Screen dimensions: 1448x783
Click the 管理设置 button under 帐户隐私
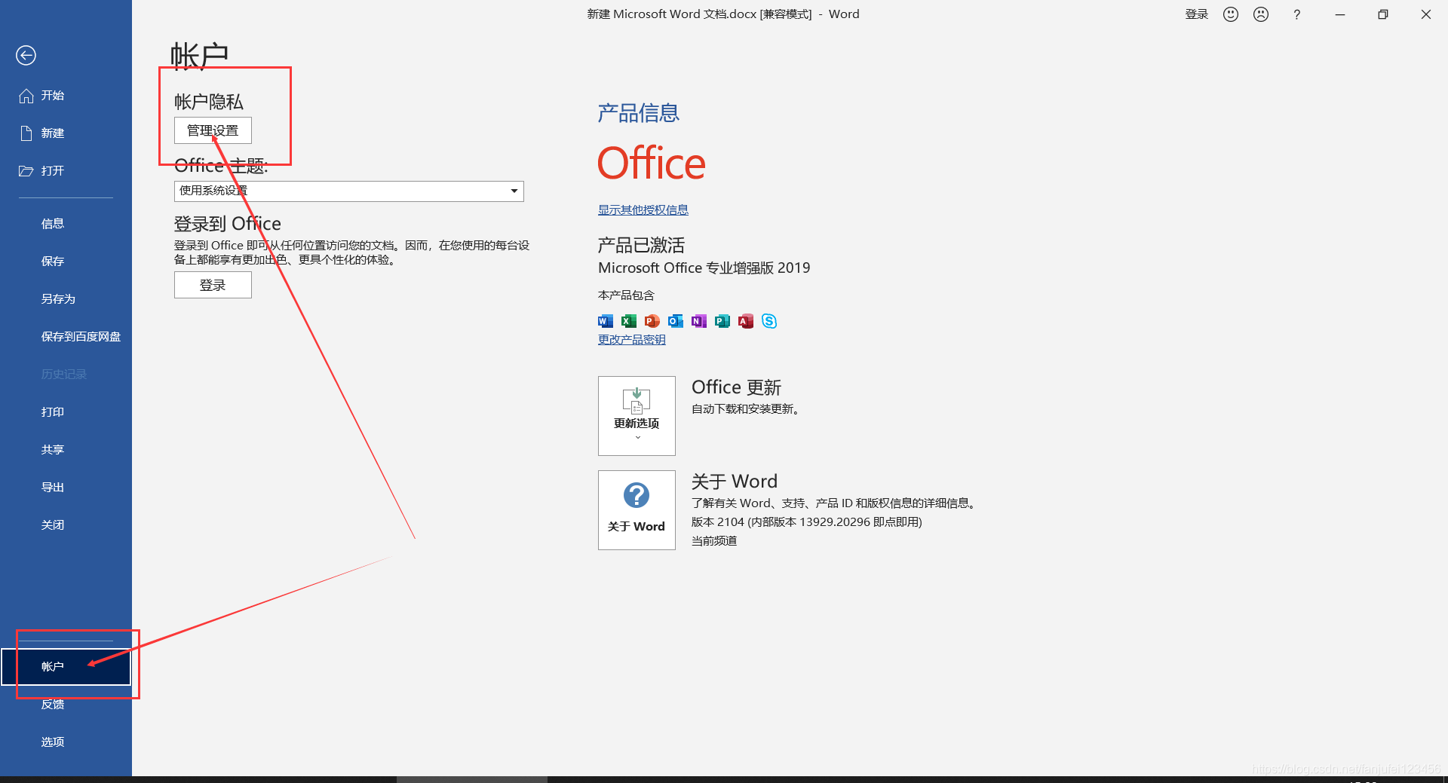click(213, 130)
